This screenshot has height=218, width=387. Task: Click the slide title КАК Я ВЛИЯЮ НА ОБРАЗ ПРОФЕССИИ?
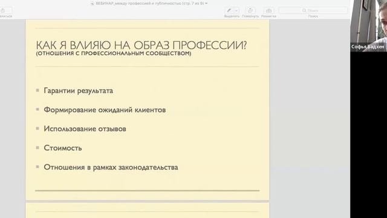coord(141,45)
